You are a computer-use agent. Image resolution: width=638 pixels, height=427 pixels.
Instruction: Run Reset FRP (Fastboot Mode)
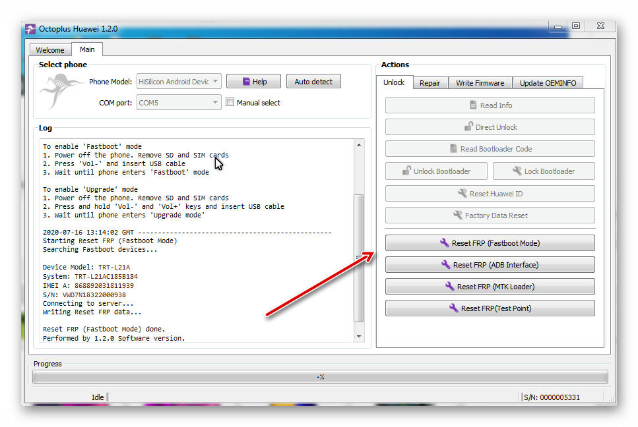click(490, 243)
